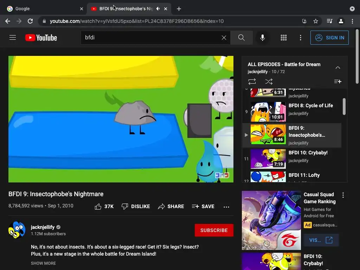Clear the search box text with X

(x=224, y=38)
